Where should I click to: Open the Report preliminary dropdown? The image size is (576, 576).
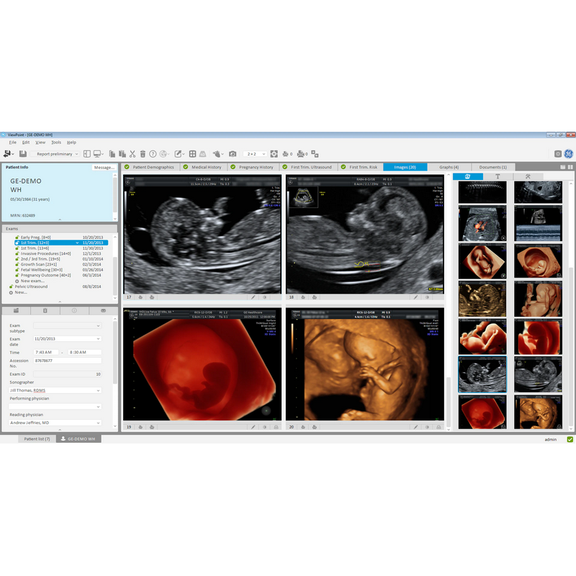coord(58,154)
